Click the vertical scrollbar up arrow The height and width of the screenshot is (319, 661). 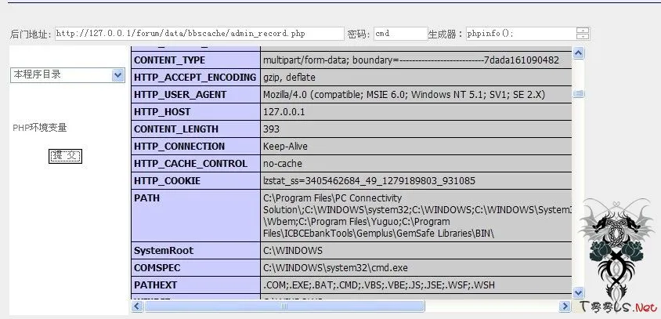click(578, 53)
